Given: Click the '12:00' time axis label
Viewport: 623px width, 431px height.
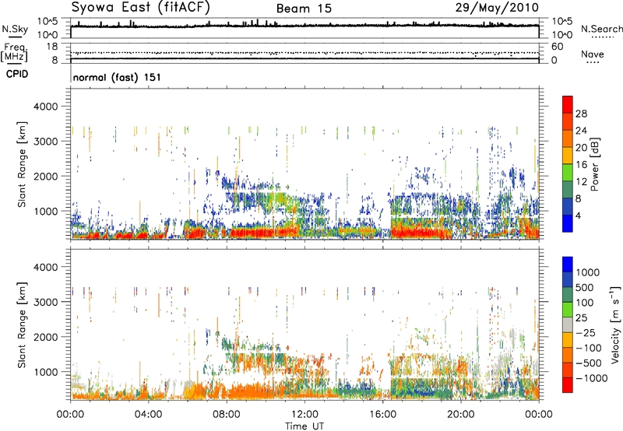Looking at the screenshot, I should [304, 415].
